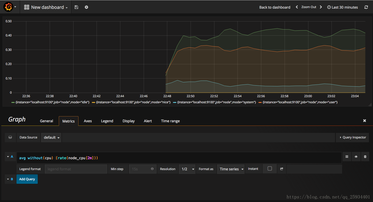
Task: Click the Legend format input field
Action: (x=76, y=169)
